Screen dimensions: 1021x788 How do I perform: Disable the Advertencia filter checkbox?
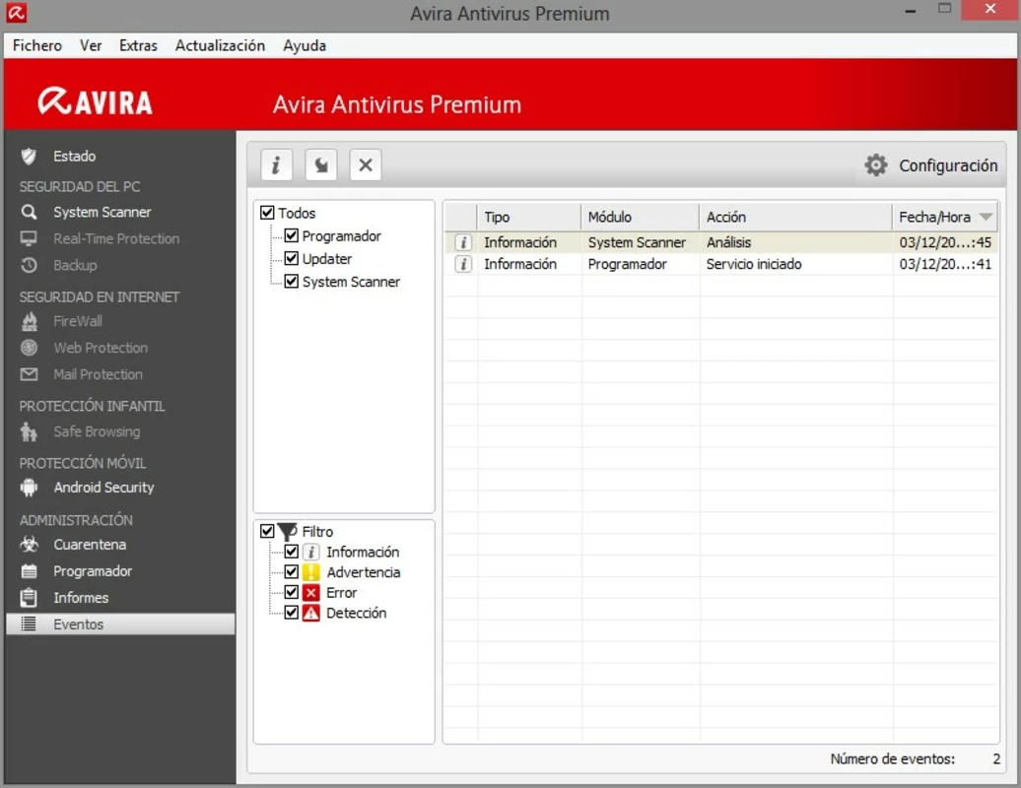click(291, 572)
